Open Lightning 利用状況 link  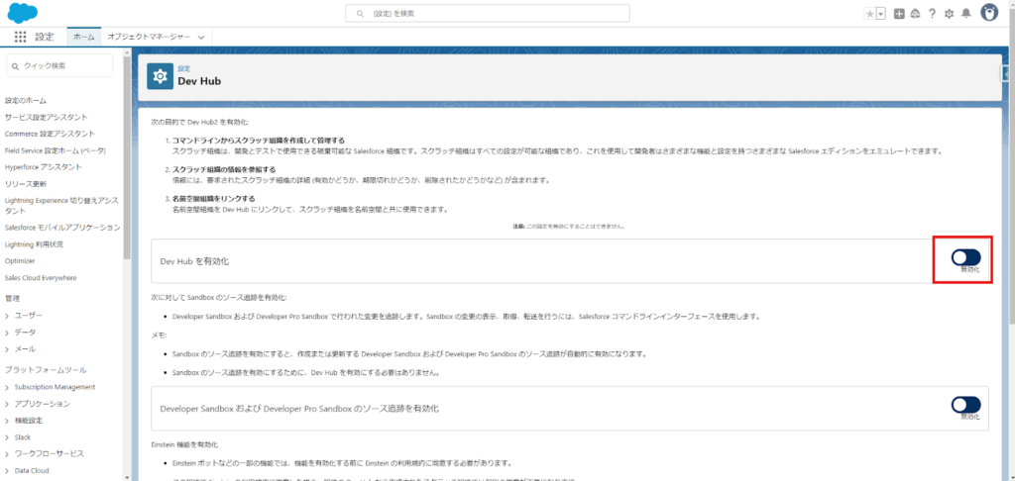34,244
